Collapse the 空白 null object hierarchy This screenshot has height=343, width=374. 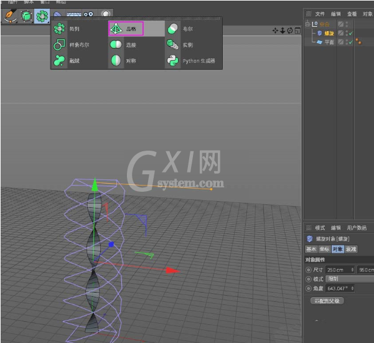(x=307, y=24)
